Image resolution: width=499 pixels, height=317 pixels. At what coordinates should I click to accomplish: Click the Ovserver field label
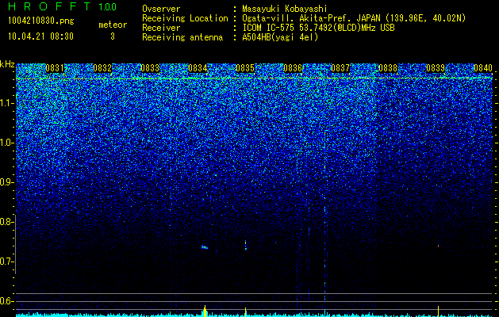click(161, 9)
